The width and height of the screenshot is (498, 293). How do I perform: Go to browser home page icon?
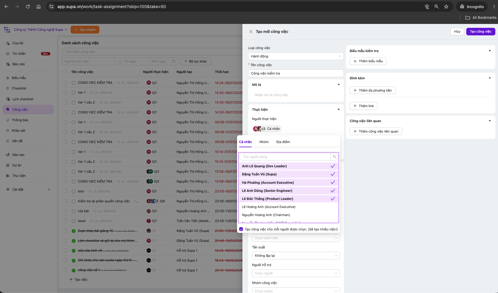tap(39, 7)
